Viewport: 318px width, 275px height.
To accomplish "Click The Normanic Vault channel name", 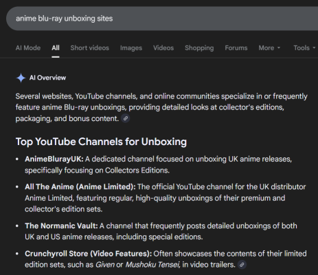I will pyautogui.click(x=61, y=226).
